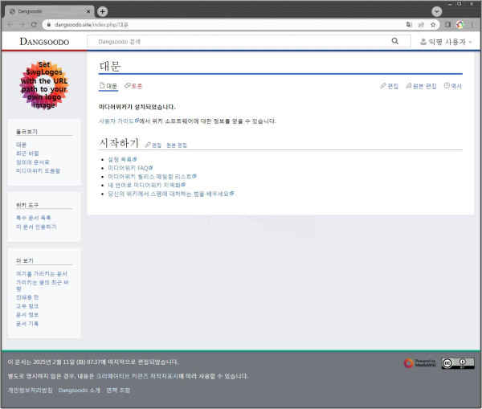
Task: Click the Dangsoodo site title logo
Action: tap(44, 41)
